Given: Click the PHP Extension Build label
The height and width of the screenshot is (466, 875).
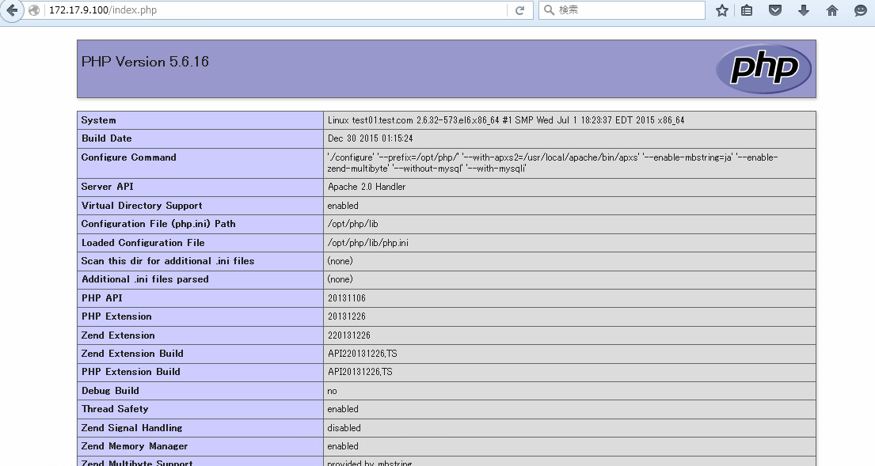Looking at the screenshot, I should 131,372.
